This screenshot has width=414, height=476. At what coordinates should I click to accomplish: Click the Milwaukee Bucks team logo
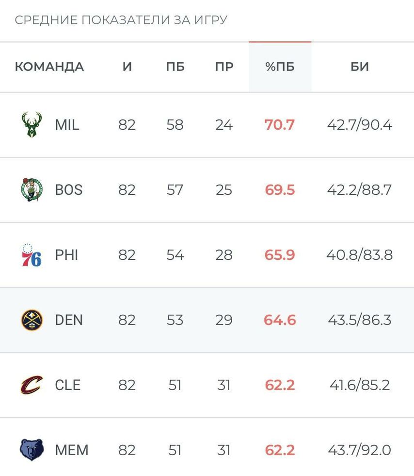point(32,125)
